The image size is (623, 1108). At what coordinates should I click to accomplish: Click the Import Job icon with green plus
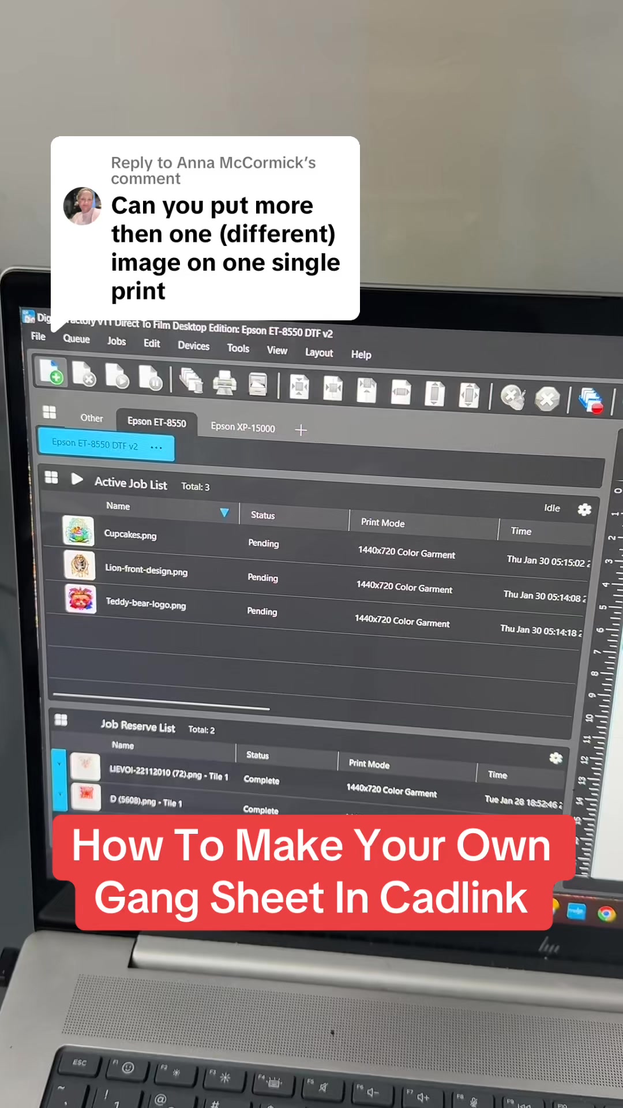coord(51,372)
